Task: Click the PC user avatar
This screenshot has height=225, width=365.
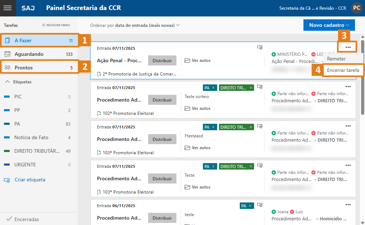Action: (x=356, y=8)
